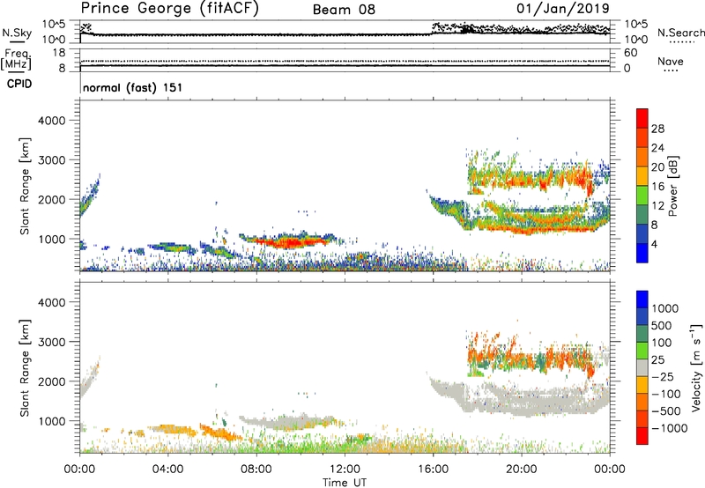Click the orange negative-velocity streak near 06:00

220,433
